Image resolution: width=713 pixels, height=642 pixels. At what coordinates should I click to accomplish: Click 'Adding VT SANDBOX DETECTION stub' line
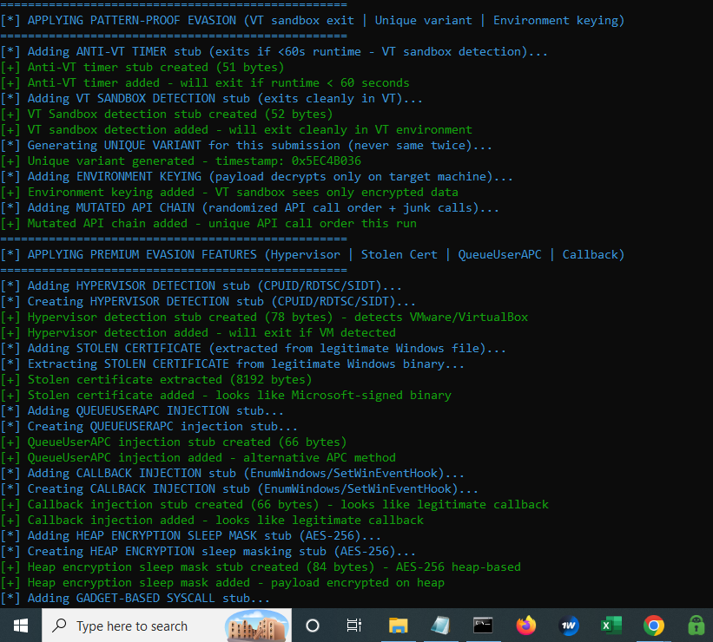[211, 99]
